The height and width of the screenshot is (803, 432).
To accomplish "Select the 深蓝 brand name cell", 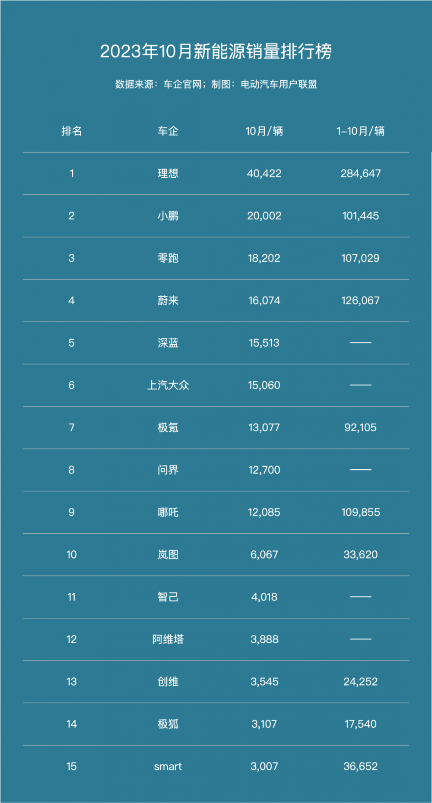I will (x=168, y=343).
